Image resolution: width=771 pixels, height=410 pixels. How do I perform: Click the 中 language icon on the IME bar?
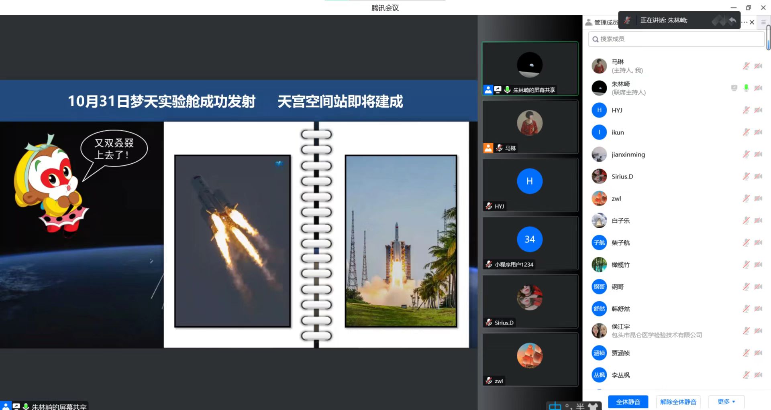555,406
